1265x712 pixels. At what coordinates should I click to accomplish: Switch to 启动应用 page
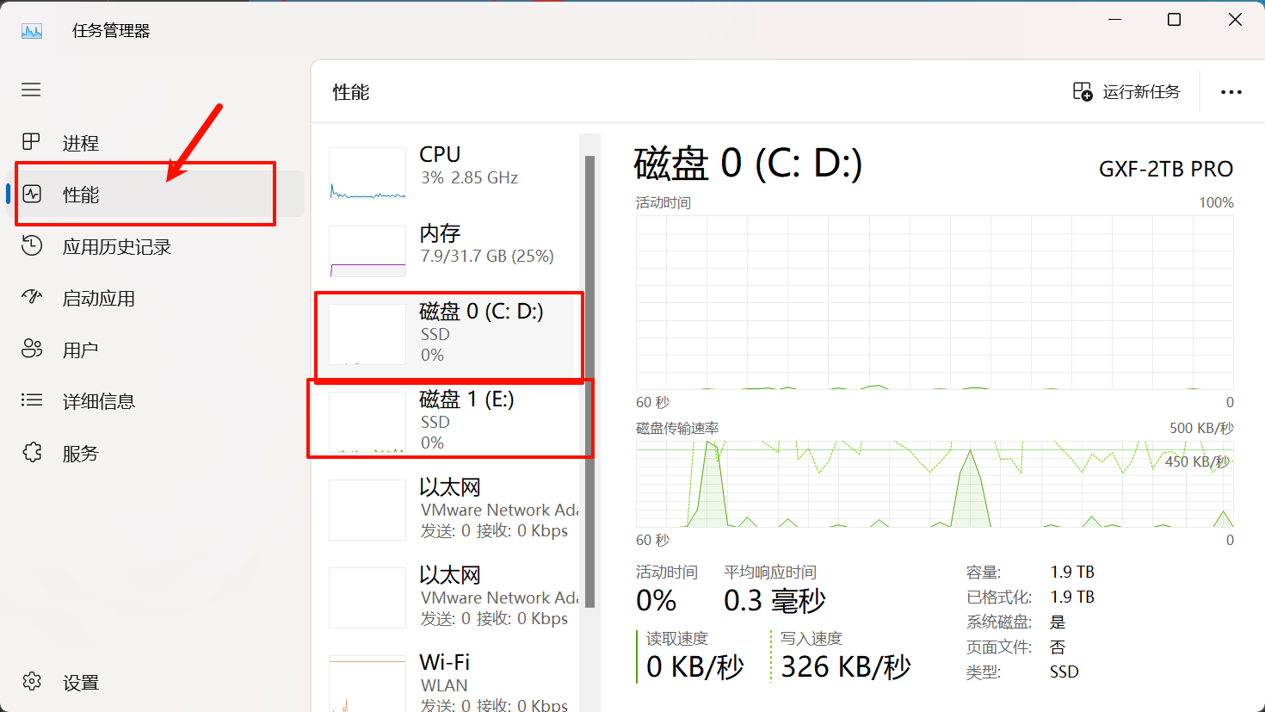(x=156, y=298)
